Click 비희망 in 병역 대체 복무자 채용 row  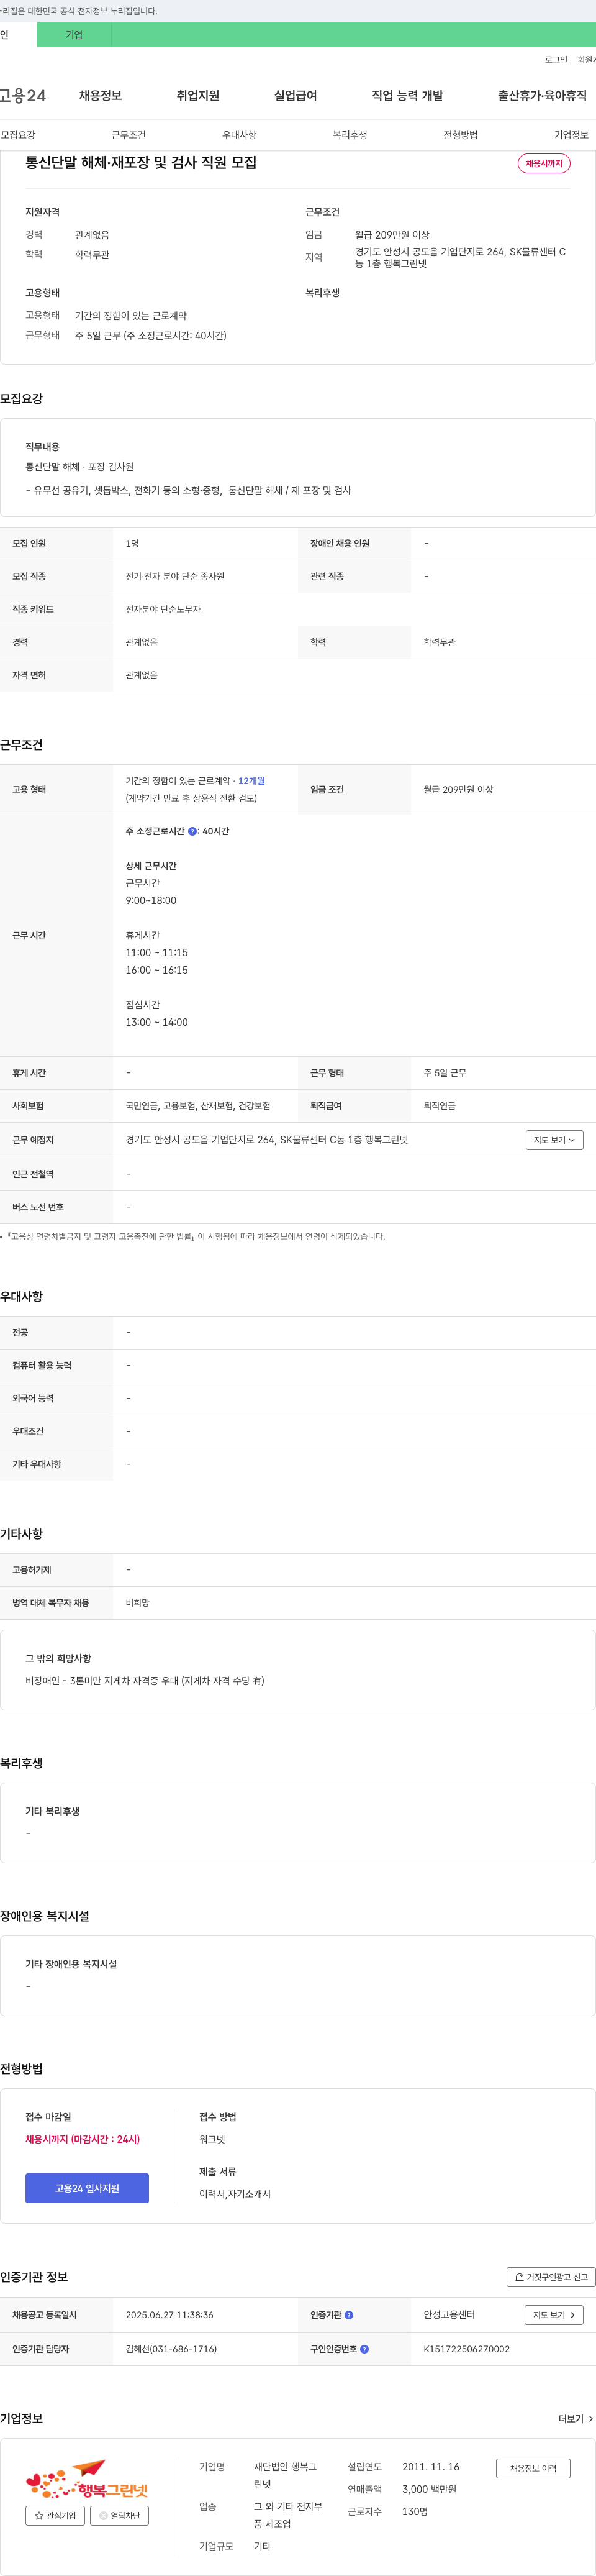[x=138, y=1603]
